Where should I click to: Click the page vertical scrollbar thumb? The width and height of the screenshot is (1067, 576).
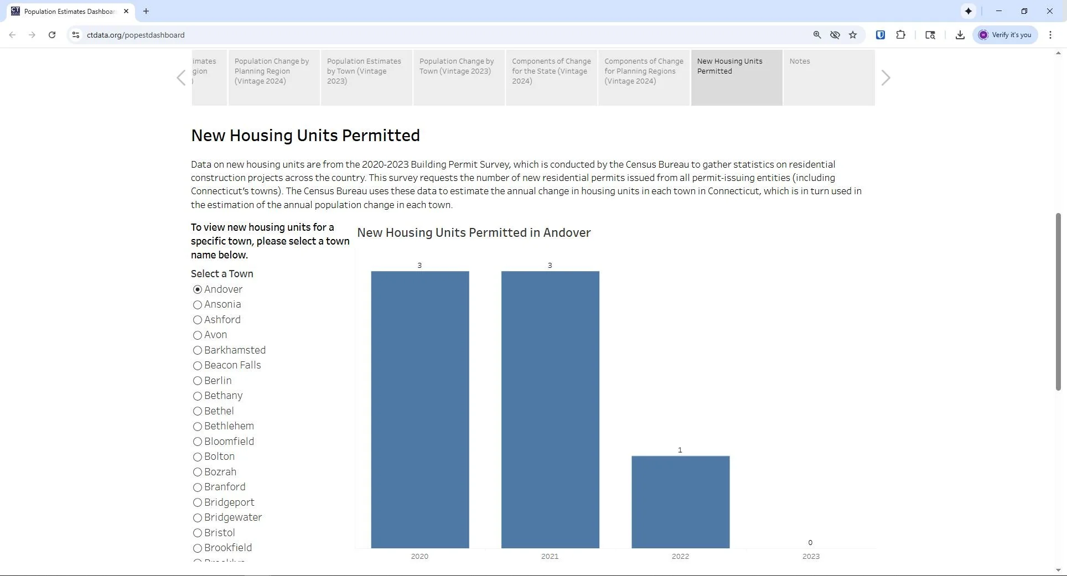(1058, 302)
